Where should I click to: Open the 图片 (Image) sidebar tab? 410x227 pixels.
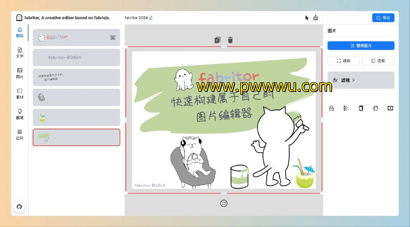point(20,73)
